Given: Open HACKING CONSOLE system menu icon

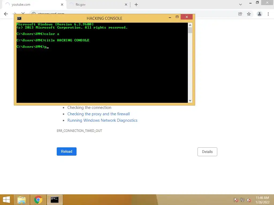Looking at the screenshot, I should coord(19,18).
